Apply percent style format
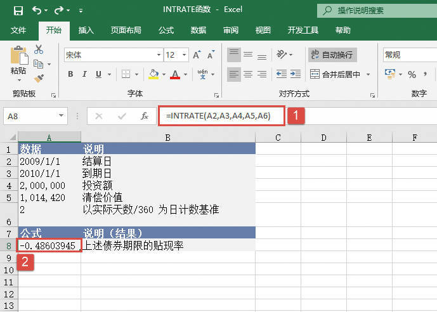 click(412, 75)
